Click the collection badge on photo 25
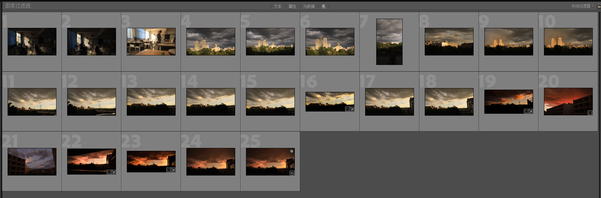The image size is (601, 198). point(292,173)
